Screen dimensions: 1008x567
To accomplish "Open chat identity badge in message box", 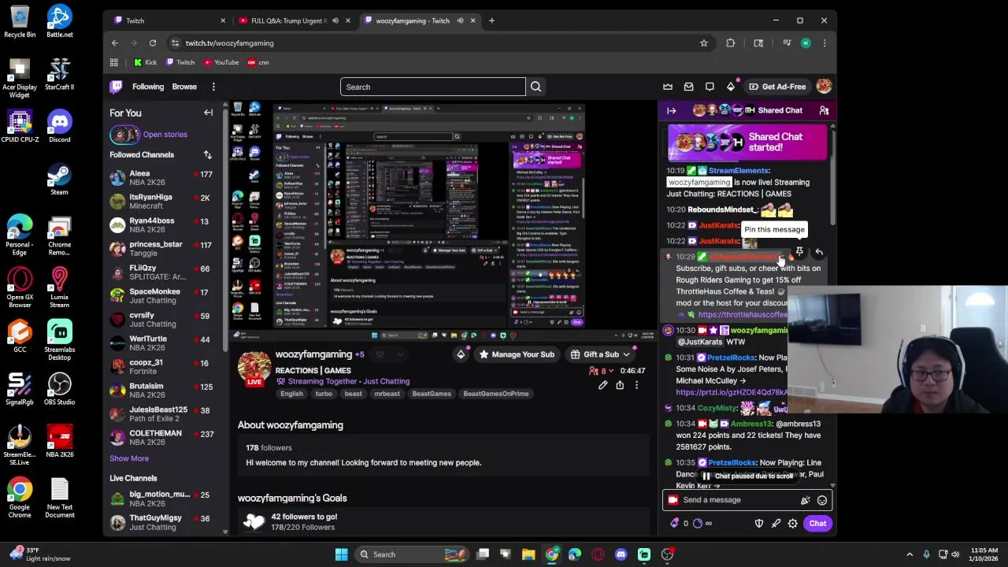I will click(673, 499).
